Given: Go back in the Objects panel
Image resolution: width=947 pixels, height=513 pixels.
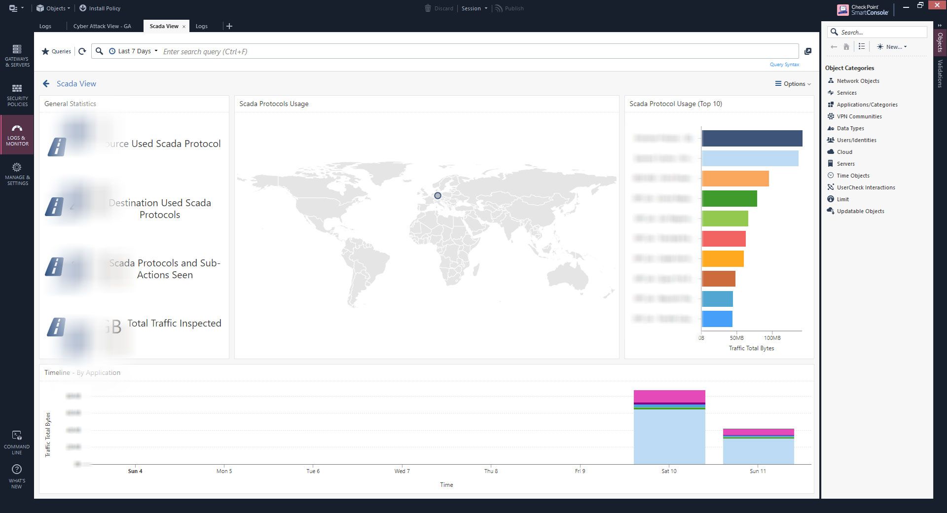Looking at the screenshot, I should (834, 47).
